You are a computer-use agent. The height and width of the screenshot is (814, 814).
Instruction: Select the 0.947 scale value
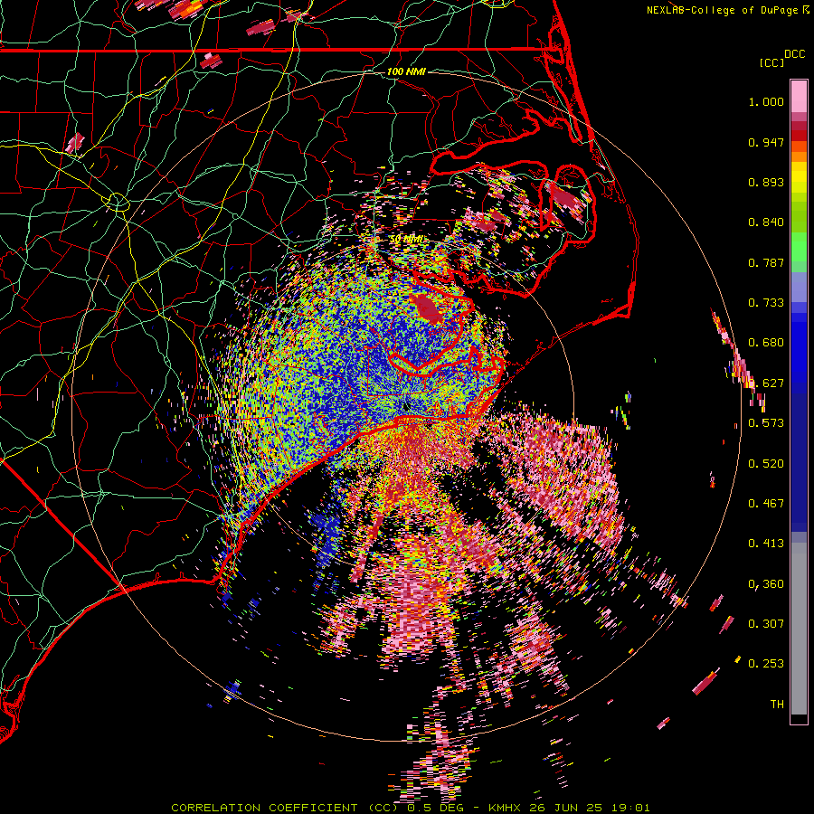pyautogui.click(x=766, y=142)
